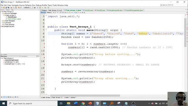Click 'names' in the editor breadcrumb bar
Viewport: 188px width, 106px height.
[73, 97]
